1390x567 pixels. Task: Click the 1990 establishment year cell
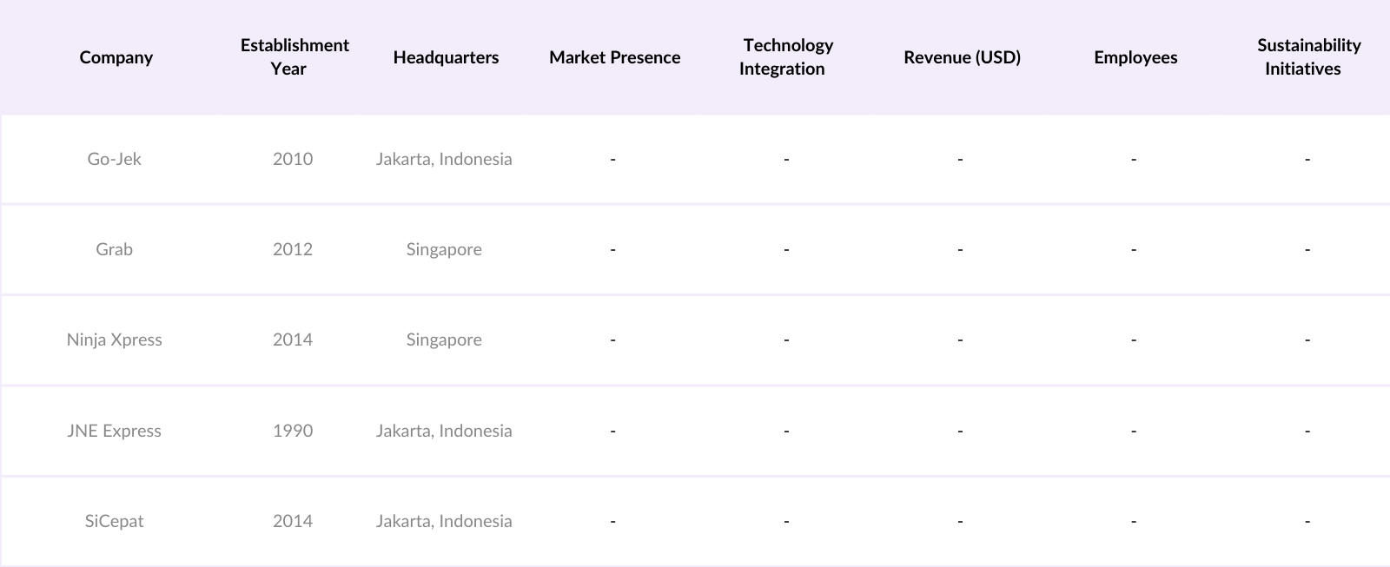point(293,431)
